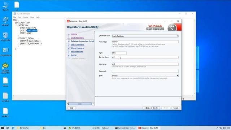
Task: Switch to the BIPublisher folder taskbar item
Action: coord(27,128)
